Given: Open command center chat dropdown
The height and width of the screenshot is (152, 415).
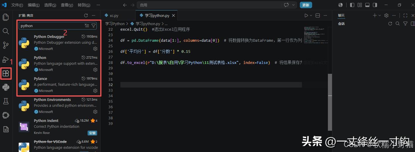Looking at the screenshot, I should [293, 5].
